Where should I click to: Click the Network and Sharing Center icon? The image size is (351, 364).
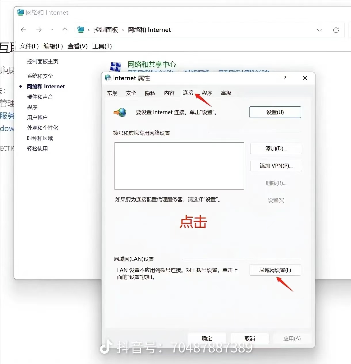[116, 67]
